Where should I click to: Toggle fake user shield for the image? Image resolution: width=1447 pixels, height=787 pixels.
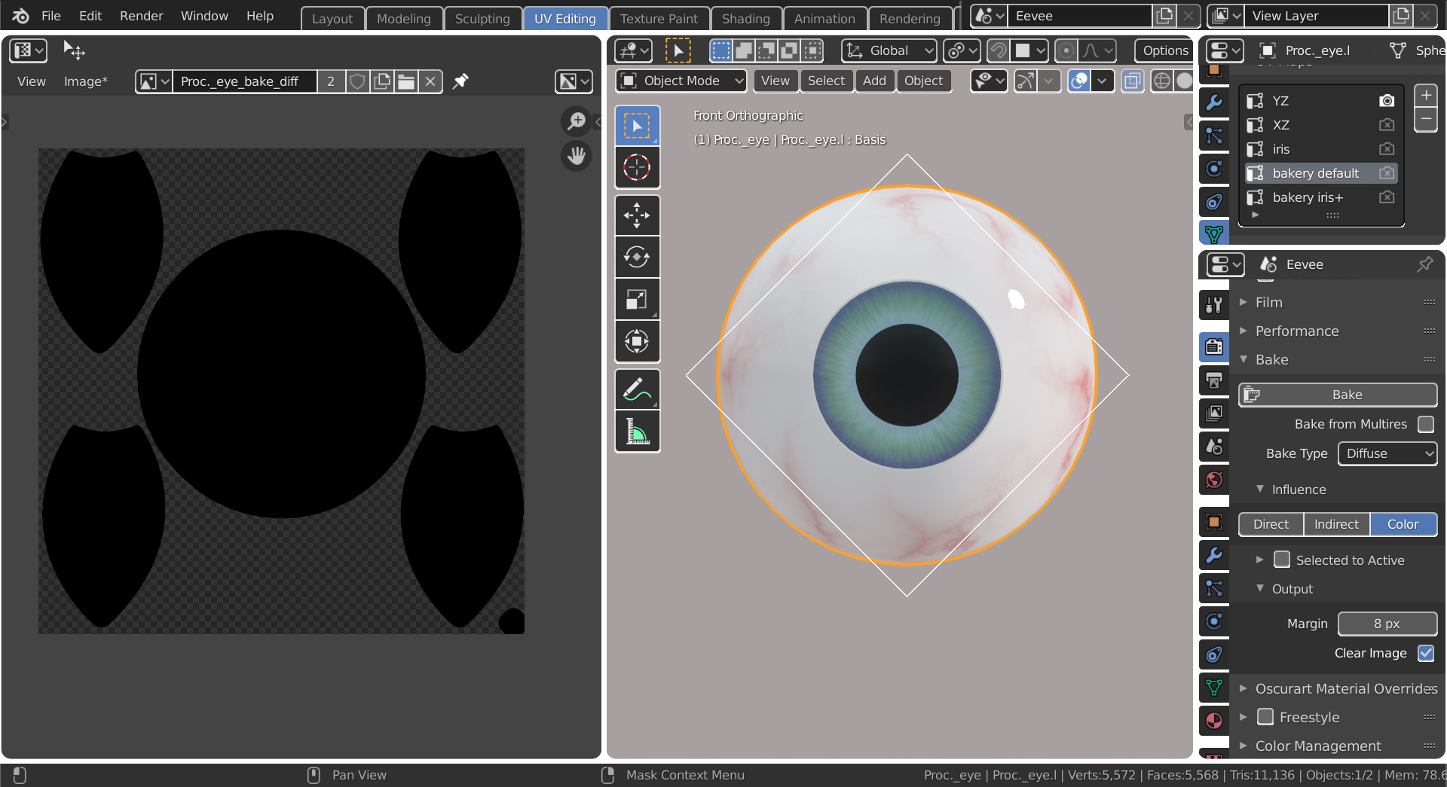pos(358,81)
